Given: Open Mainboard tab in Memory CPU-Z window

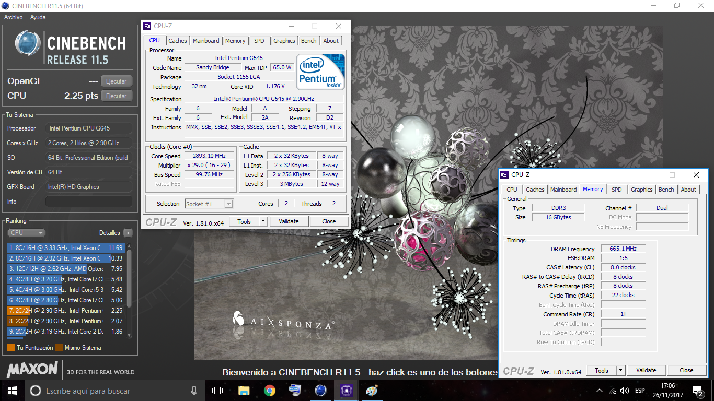Looking at the screenshot, I should point(563,190).
